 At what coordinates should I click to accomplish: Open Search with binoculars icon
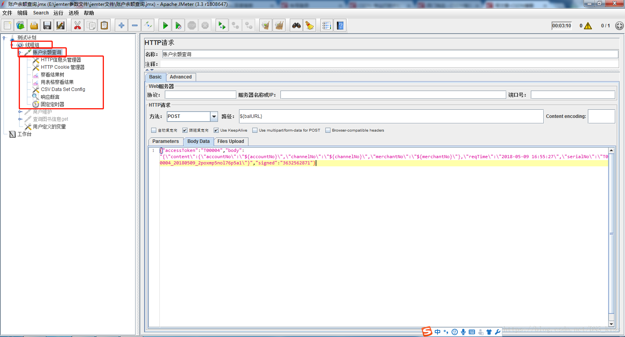(x=296, y=25)
